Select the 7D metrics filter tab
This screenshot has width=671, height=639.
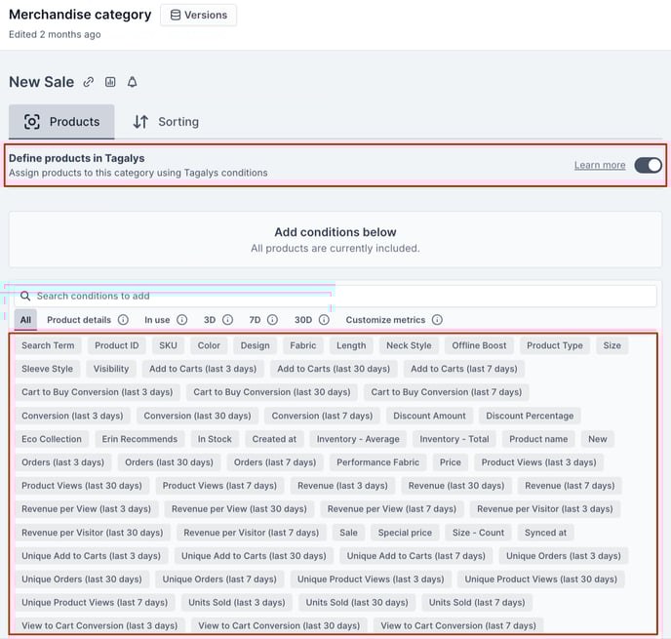click(x=256, y=320)
